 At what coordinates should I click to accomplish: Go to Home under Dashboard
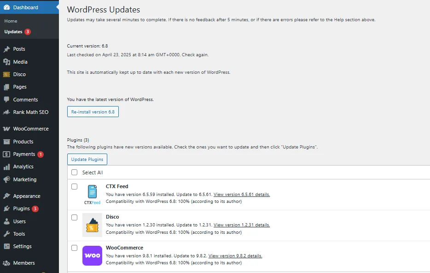[x=11, y=21]
